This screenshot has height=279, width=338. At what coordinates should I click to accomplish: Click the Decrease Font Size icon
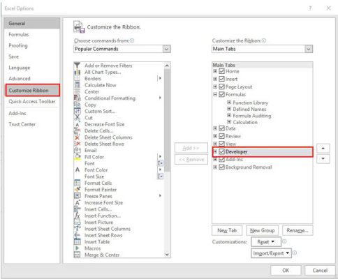tap(77, 124)
